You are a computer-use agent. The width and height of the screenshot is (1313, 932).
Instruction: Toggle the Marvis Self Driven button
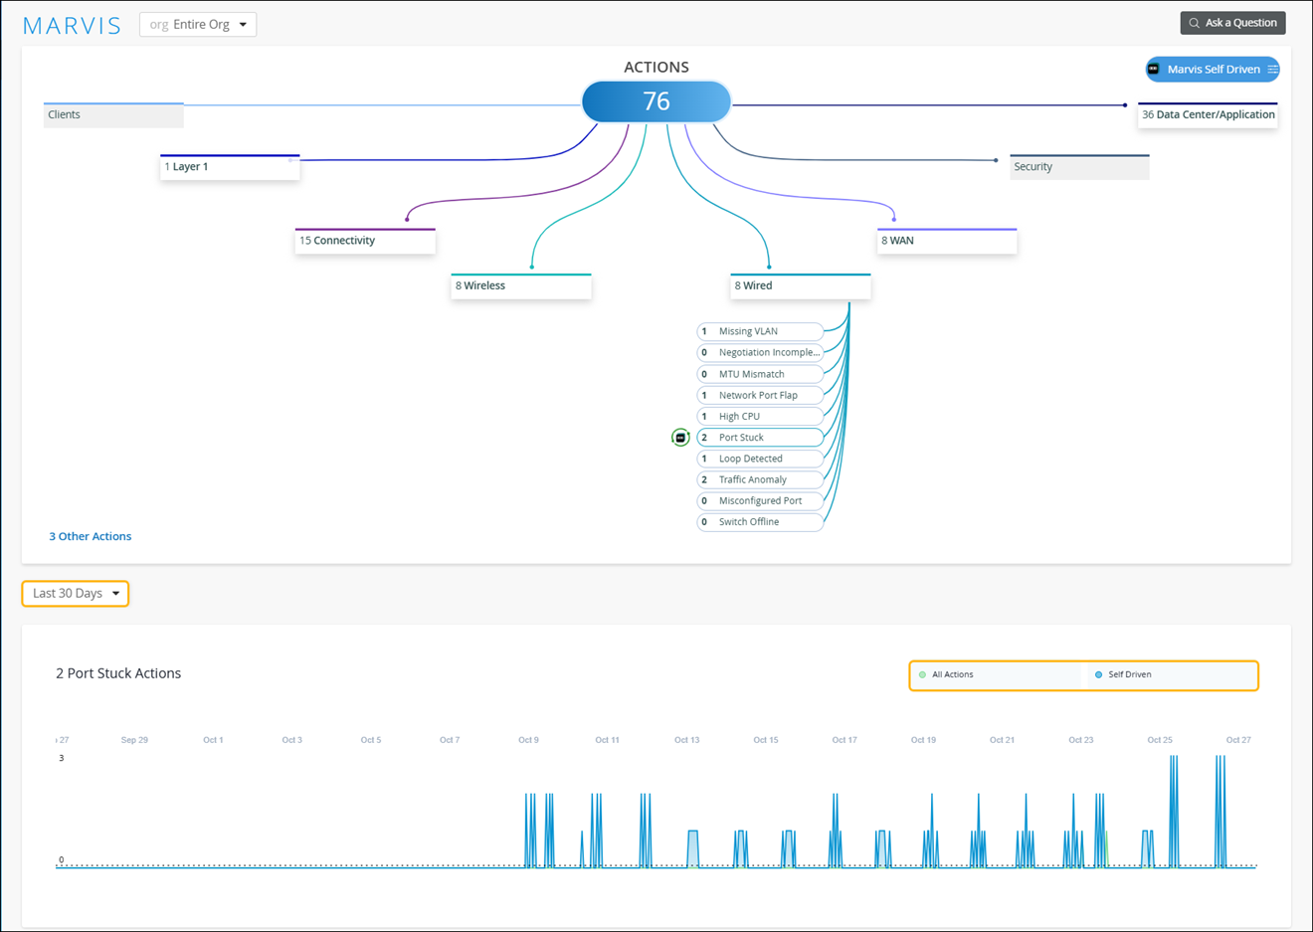coord(1213,70)
